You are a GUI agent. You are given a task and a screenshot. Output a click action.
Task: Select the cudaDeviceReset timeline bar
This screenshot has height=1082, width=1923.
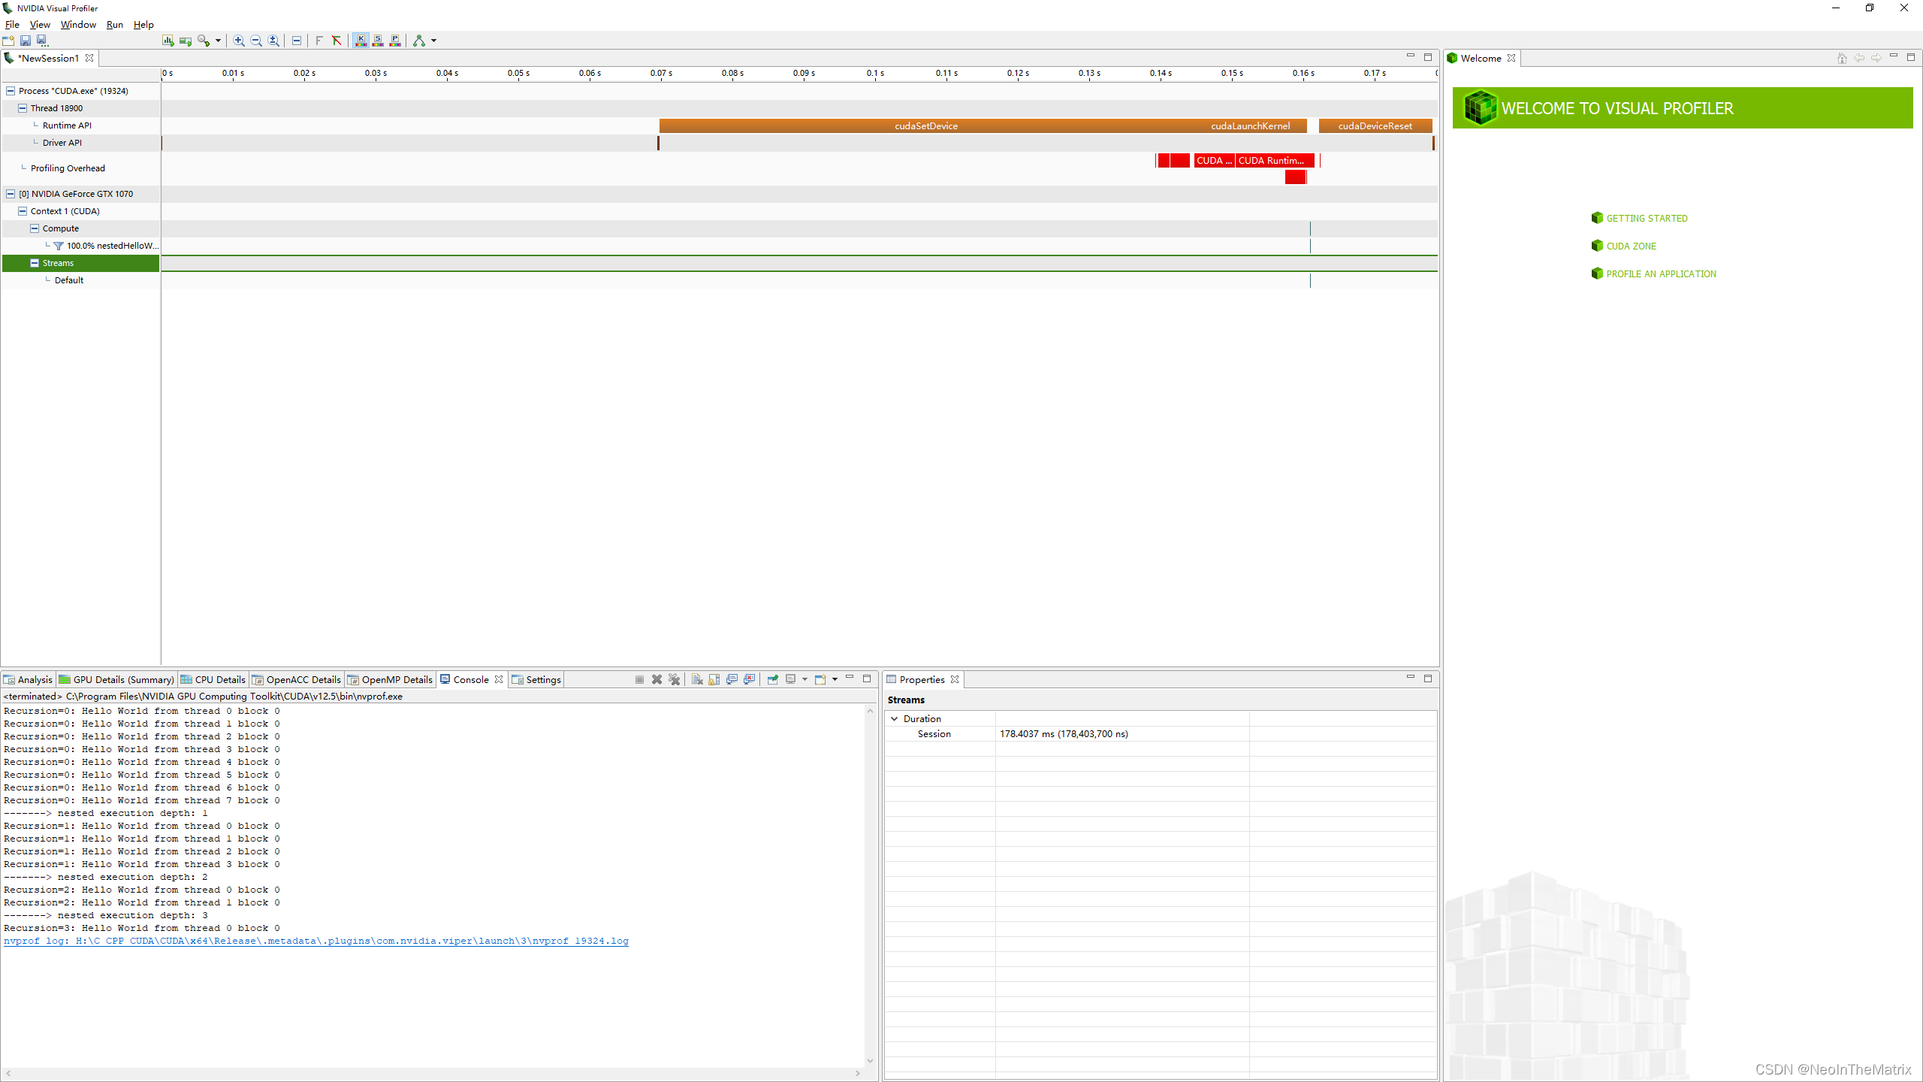[x=1375, y=126]
